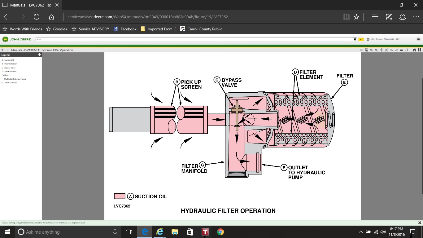The height and width of the screenshot is (238, 423).
Task: Print the figure with printer icon
Action: click(402, 50)
